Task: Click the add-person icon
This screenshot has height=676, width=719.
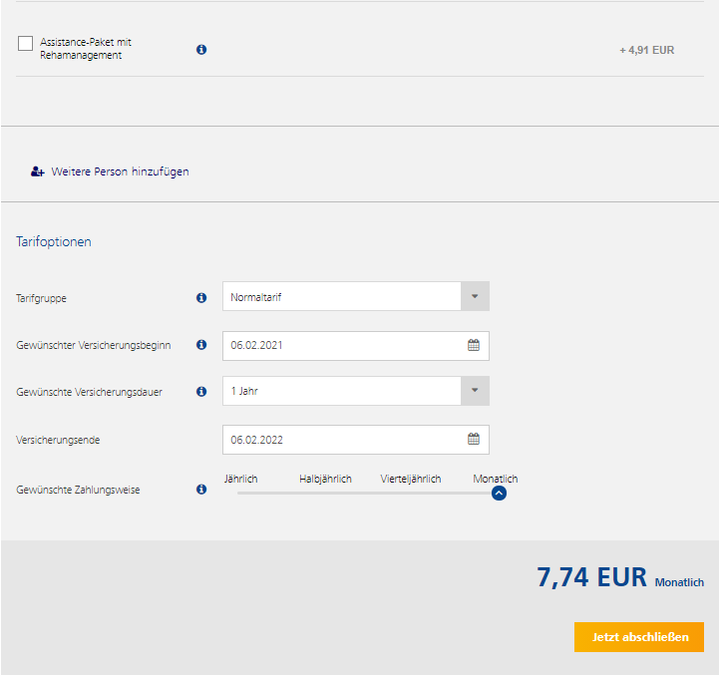Action: [x=38, y=171]
